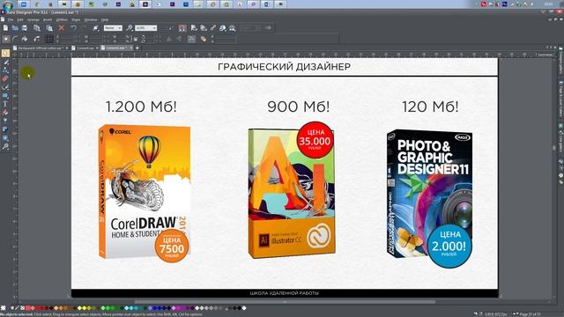Screen dimensions: 564x317
Task: Switch to the Concert.xar document tab
Action: 85,48
